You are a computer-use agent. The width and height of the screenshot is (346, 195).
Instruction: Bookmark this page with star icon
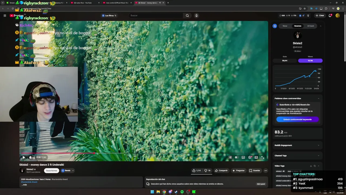coord(305,8)
